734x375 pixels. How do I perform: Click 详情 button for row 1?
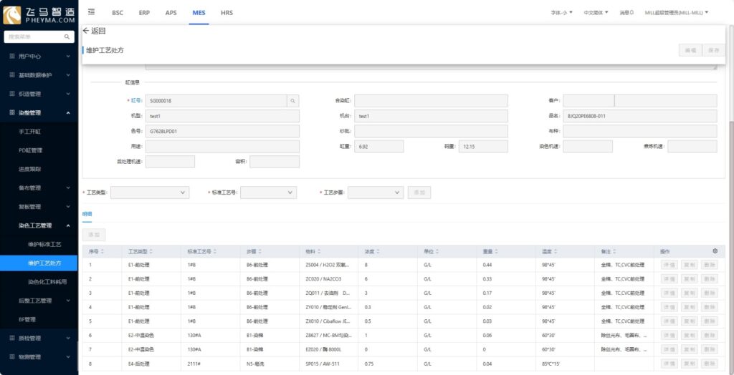coord(669,265)
